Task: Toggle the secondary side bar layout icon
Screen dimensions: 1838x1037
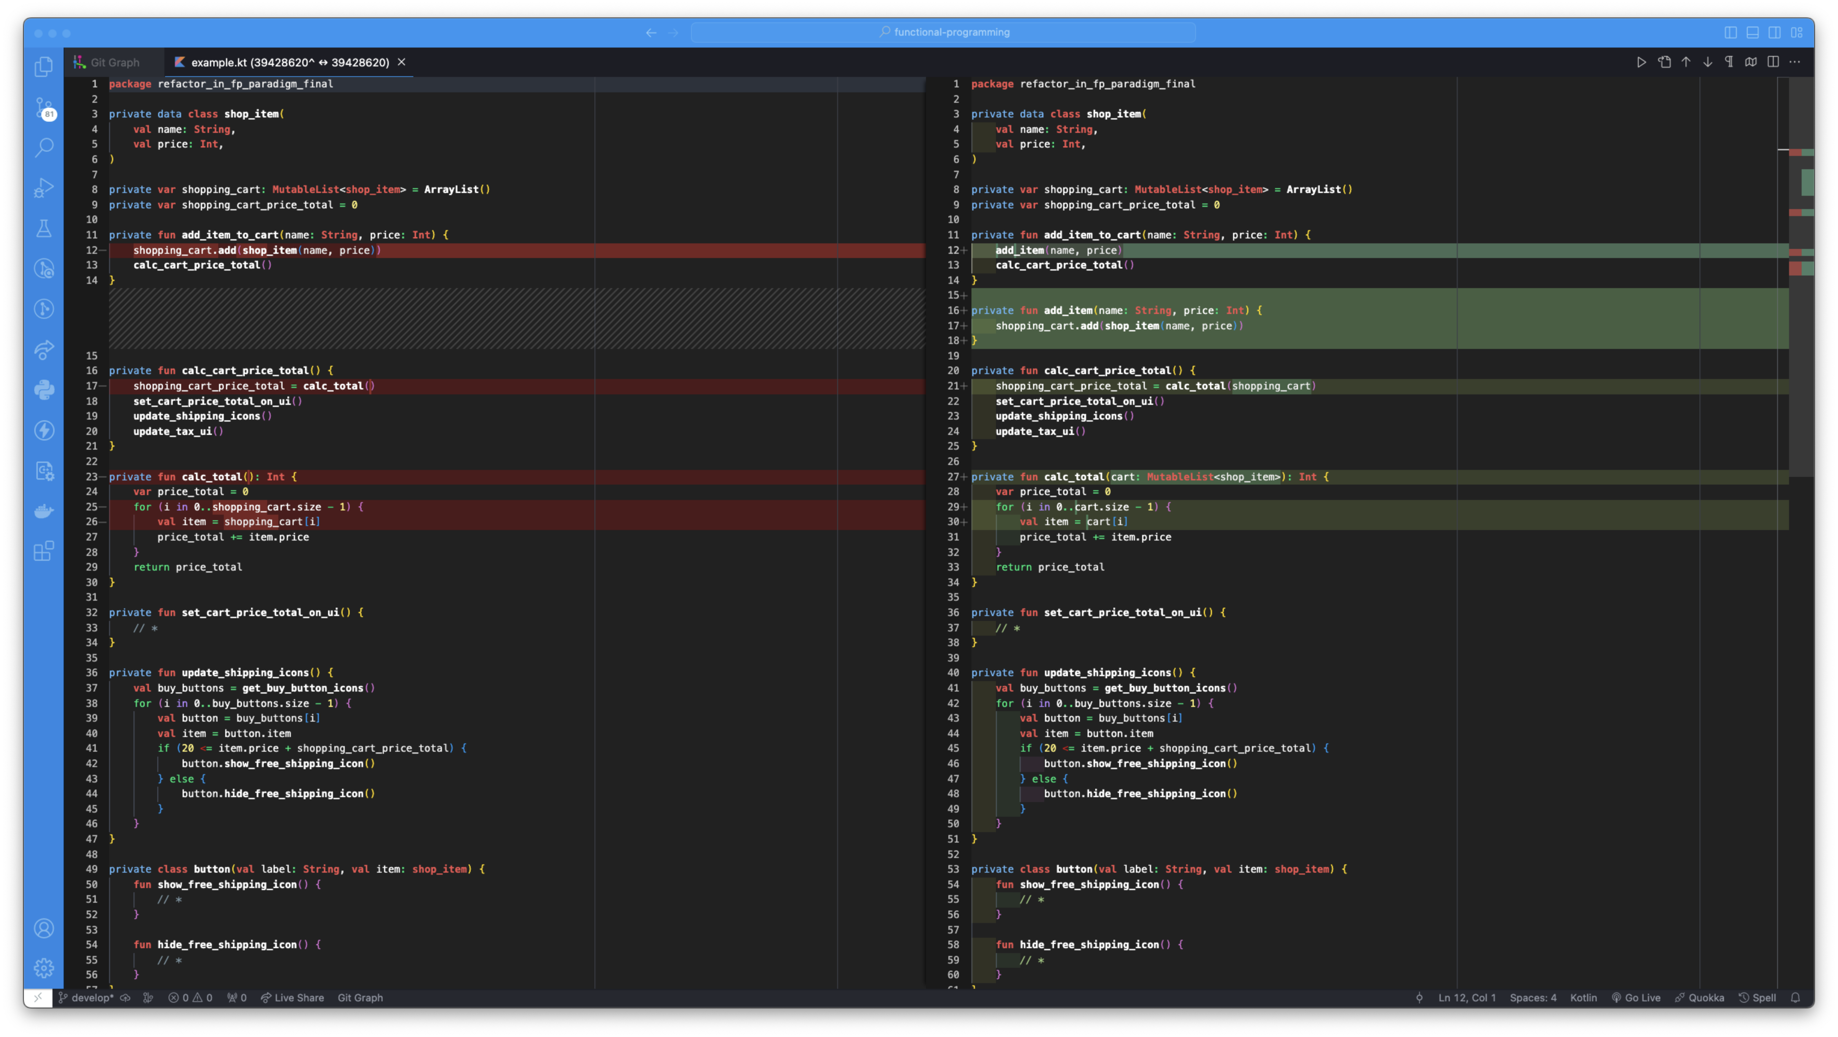Action: [x=1774, y=32]
